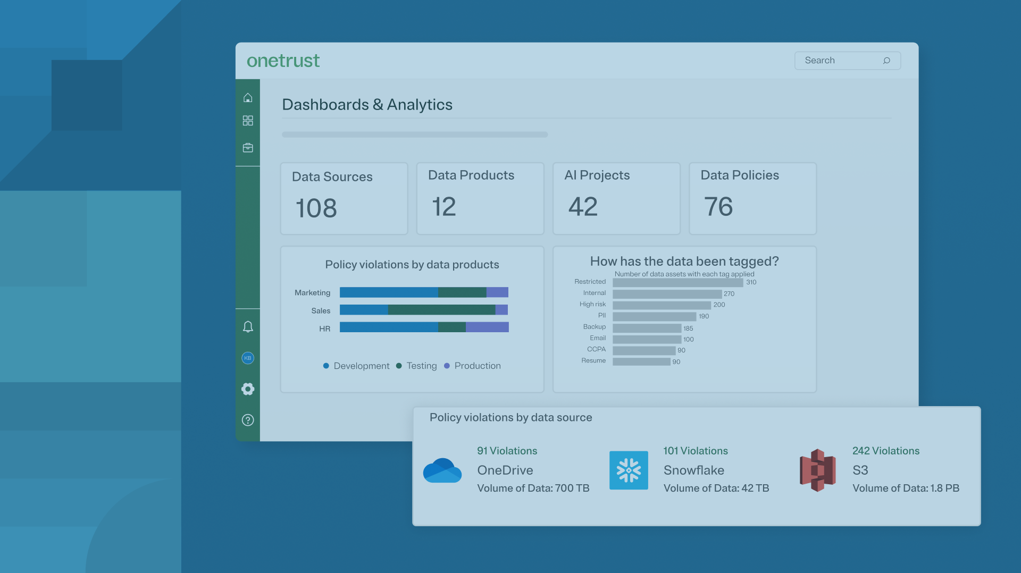This screenshot has height=573, width=1021.
Task: Click the 'Snowflake' source name
Action: point(694,470)
